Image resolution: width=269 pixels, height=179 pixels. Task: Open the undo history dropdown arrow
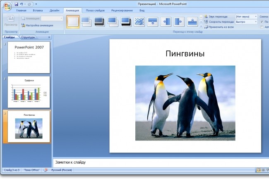pyautogui.click(x=25, y=4)
